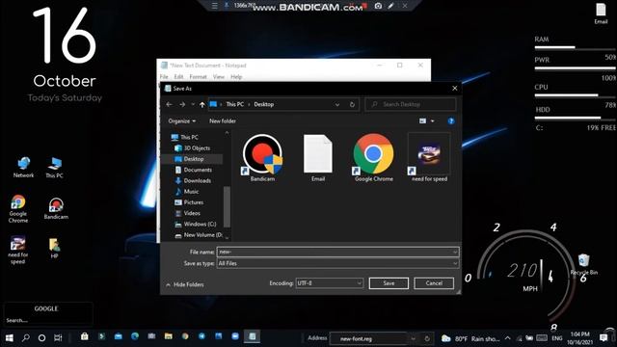Click Notepad's active taskbar icon
Image resolution: width=617 pixels, height=347 pixels.
coord(253,336)
